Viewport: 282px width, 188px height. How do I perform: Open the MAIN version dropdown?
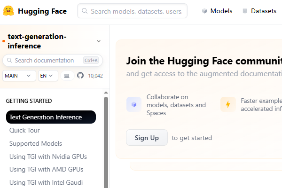[x=19, y=76]
